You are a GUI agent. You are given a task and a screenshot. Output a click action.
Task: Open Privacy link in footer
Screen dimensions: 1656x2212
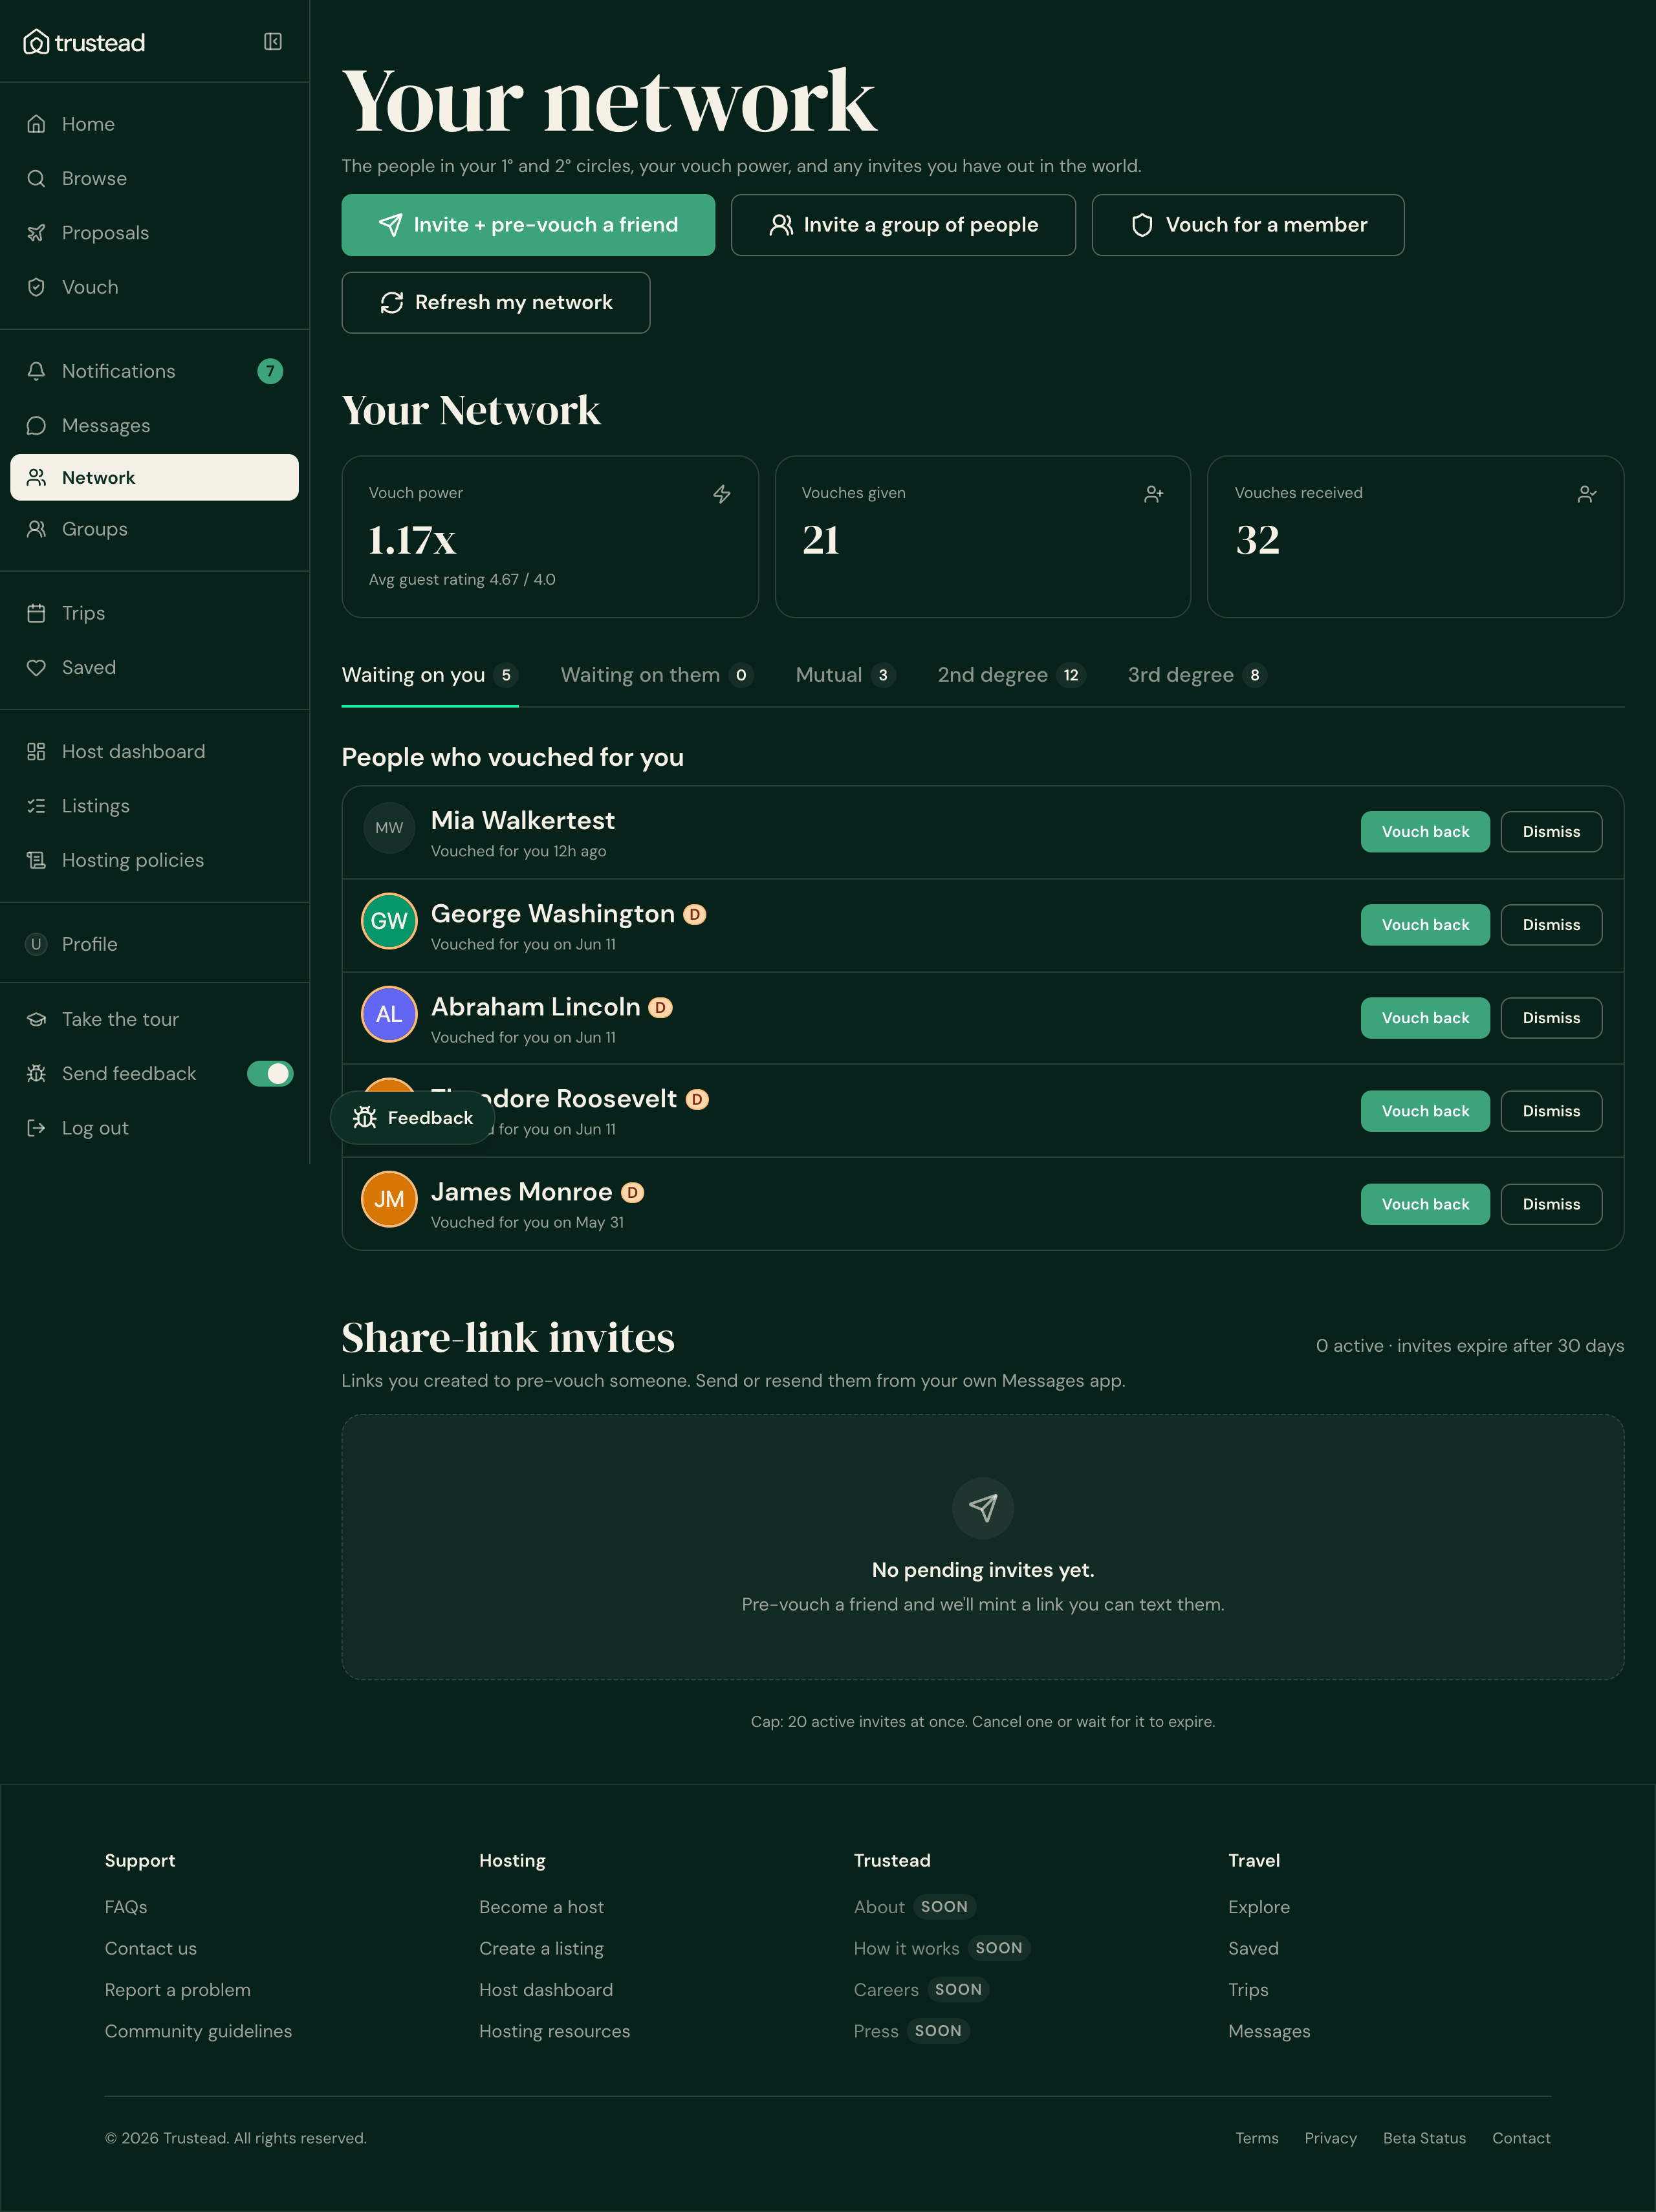click(x=1330, y=2138)
